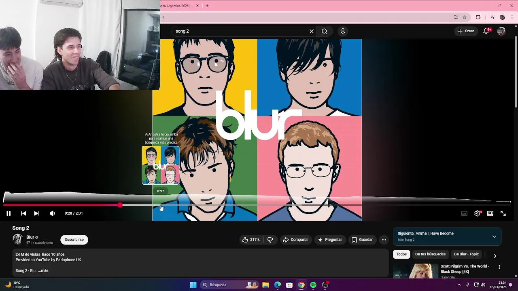Viewport: 518px width, 291px height.
Task: Open more actions three-dot menu
Action: click(x=384, y=240)
